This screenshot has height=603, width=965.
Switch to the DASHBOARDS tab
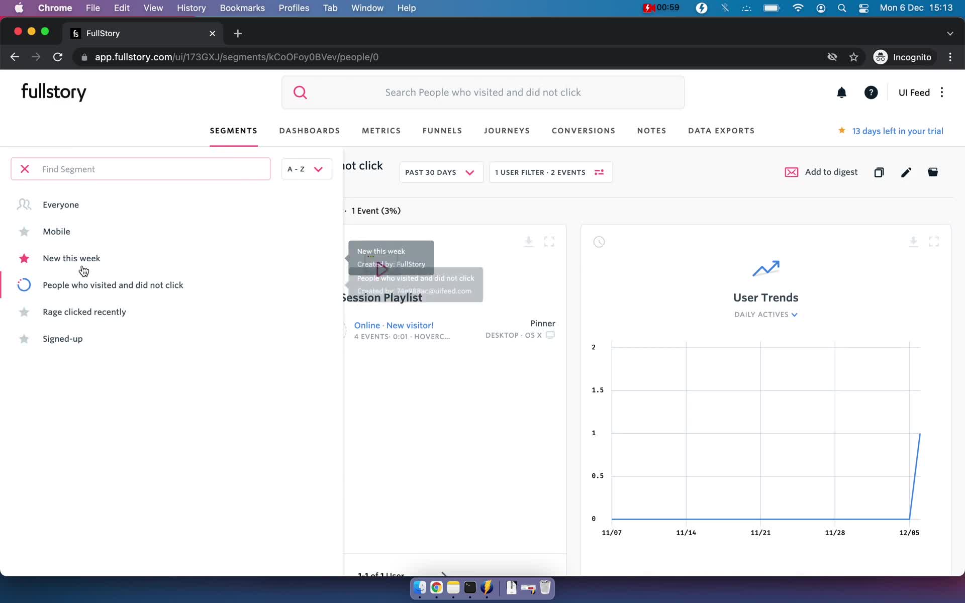tap(310, 131)
